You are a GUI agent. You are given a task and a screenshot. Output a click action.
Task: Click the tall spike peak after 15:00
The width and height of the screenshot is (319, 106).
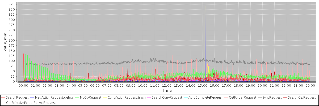(205, 6)
